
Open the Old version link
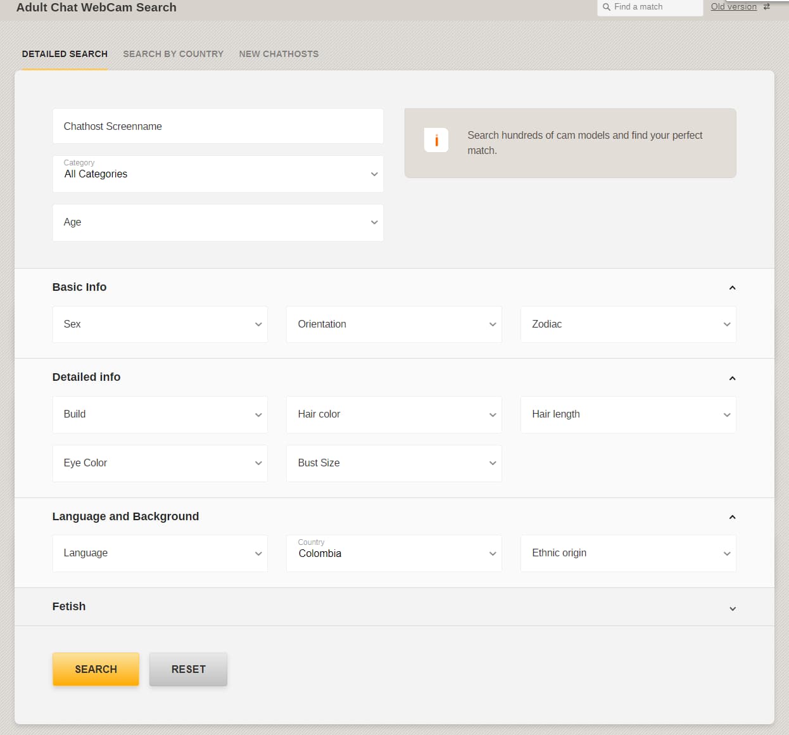(x=733, y=7)
